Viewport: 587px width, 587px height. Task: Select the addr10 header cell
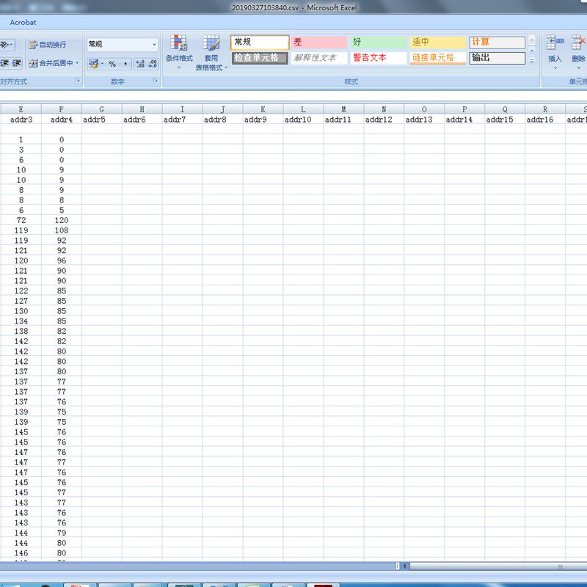[303, 120]
